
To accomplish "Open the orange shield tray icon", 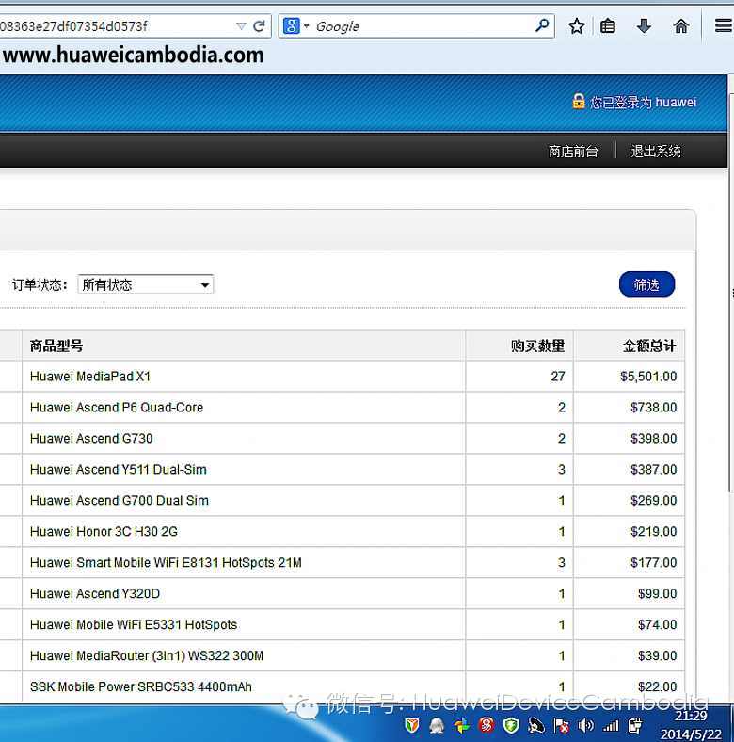I will tap(412, 725).
